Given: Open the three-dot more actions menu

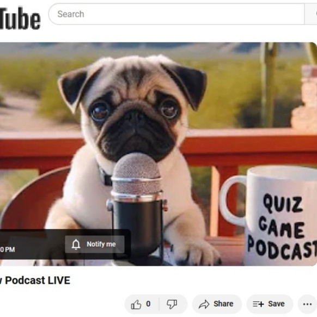Looking at the screenshot, I should pyautogui.click(x=307, y=304).
